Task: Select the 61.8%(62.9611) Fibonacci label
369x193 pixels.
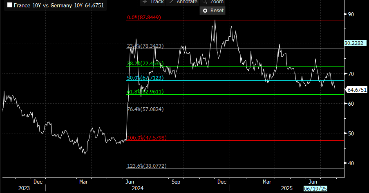Action: (145, 92)
